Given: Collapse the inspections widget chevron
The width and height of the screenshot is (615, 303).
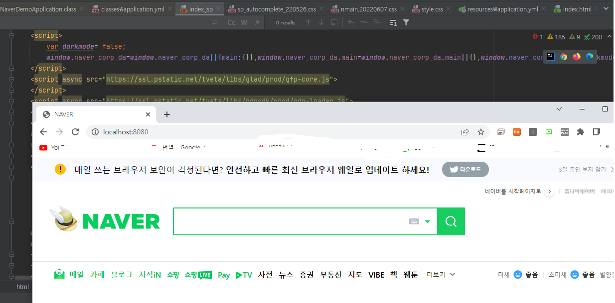Looking at the screenshot, I should pyautogui.click(x=610, y=37).
